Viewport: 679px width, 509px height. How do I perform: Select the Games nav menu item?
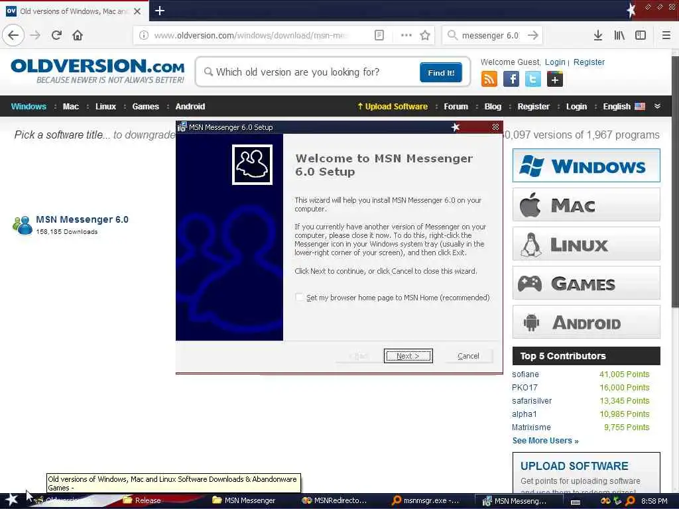click(x=145, y=107)
